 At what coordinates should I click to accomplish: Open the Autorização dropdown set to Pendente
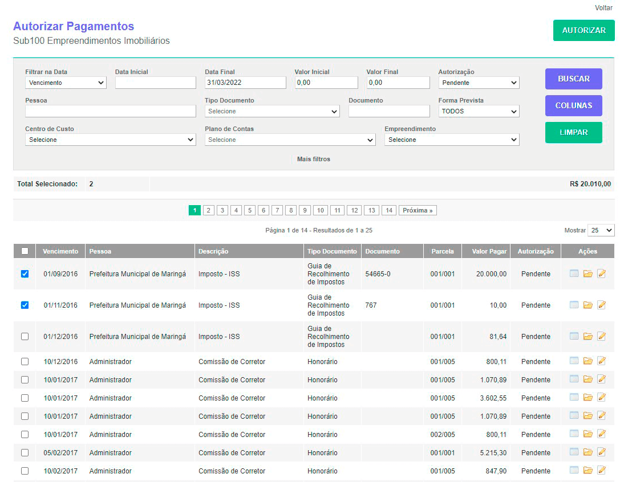[x=479, y=83]
